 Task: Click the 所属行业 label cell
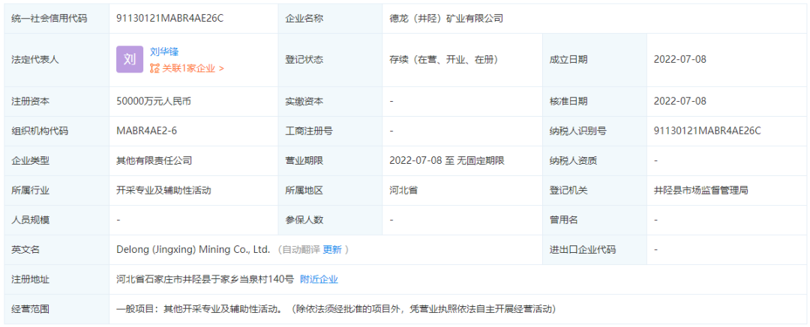tap(56, 190)
